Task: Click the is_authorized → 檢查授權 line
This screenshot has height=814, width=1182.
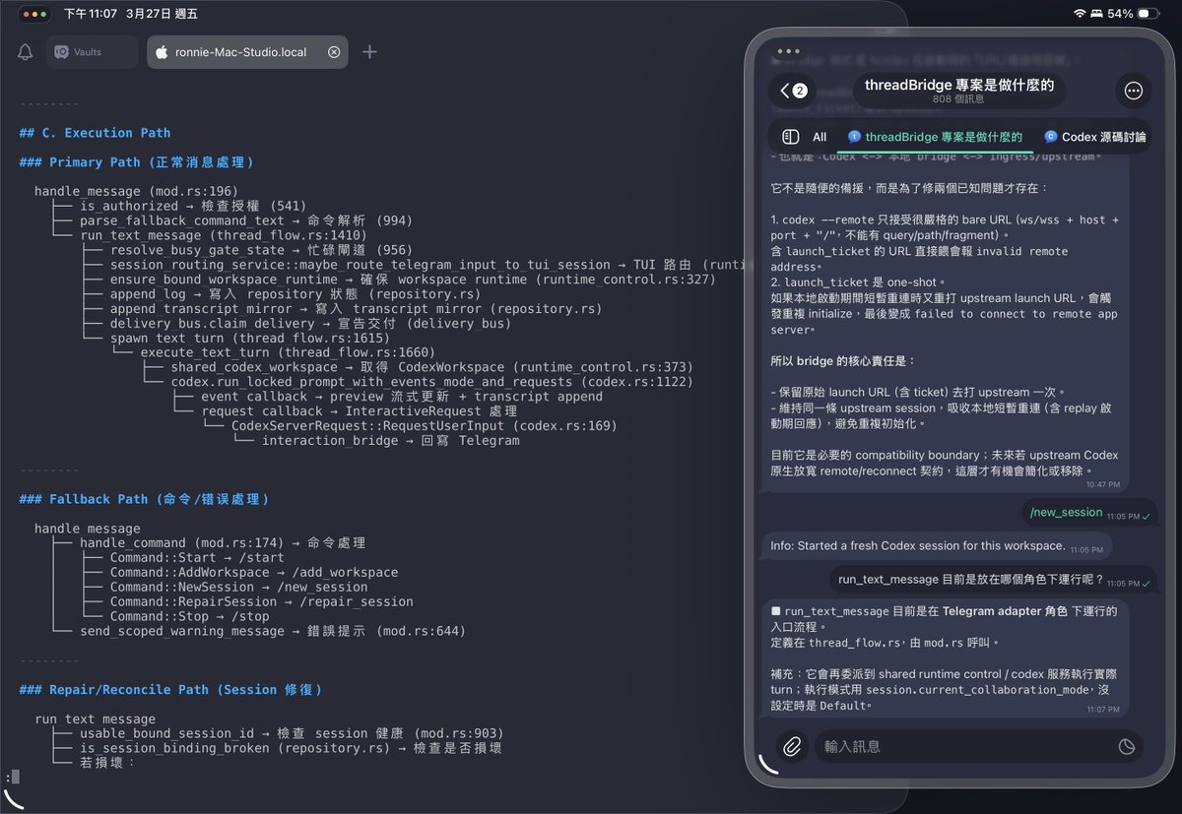Action: 193,206
